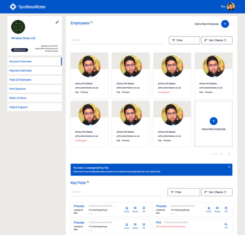Go to the previous employees page arrow

tap(222, 154)
